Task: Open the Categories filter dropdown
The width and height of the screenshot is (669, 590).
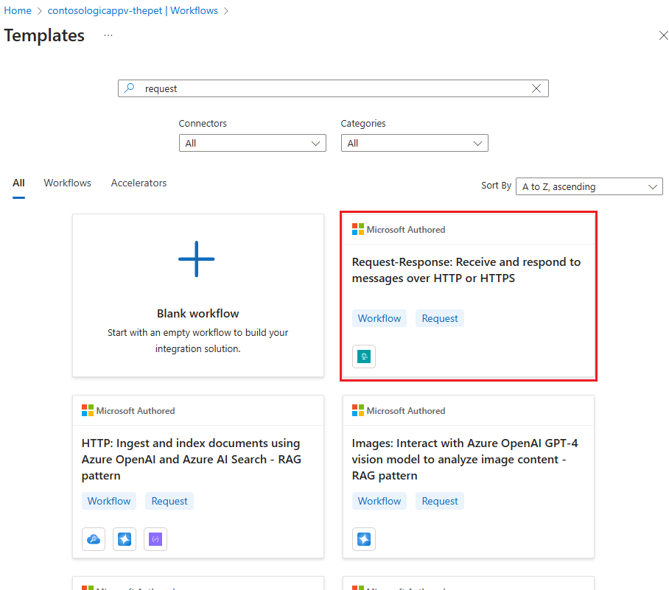Action: coord(414,142)
